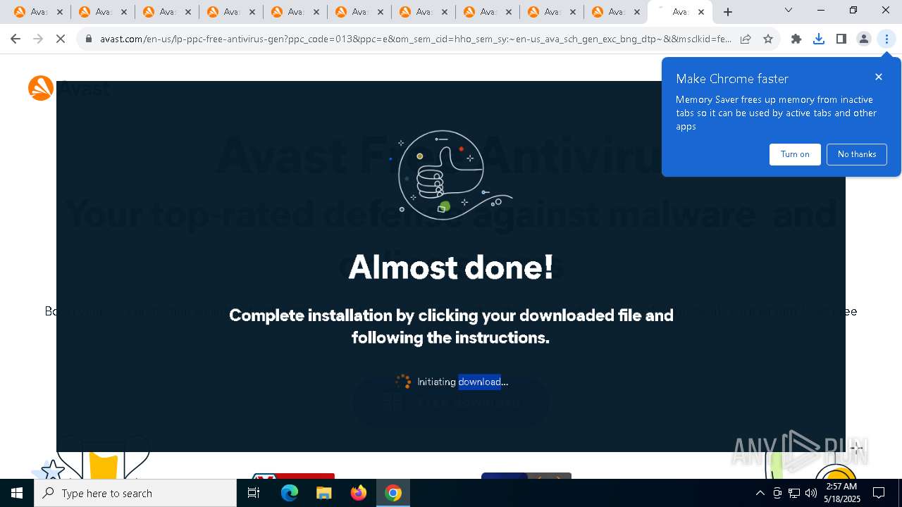Image resolution: width=902 pixels, height=507 pixels.
Task: Open Windows Start menu
Action: click(x=17, y=493)
